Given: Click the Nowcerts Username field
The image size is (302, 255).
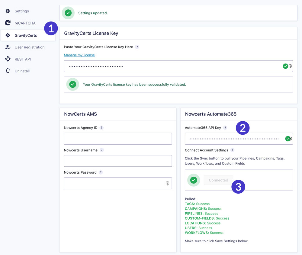Looking at the screenshot, I should 118,161.
